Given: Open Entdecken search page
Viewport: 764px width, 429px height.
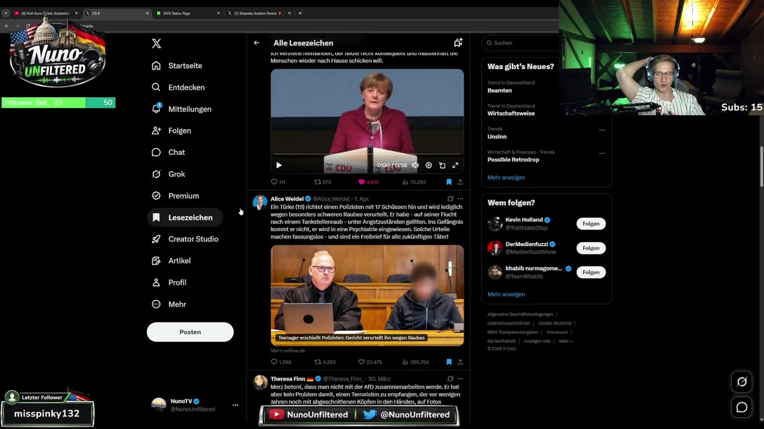Looking at the screenshot, I should [x=178, y=87].
